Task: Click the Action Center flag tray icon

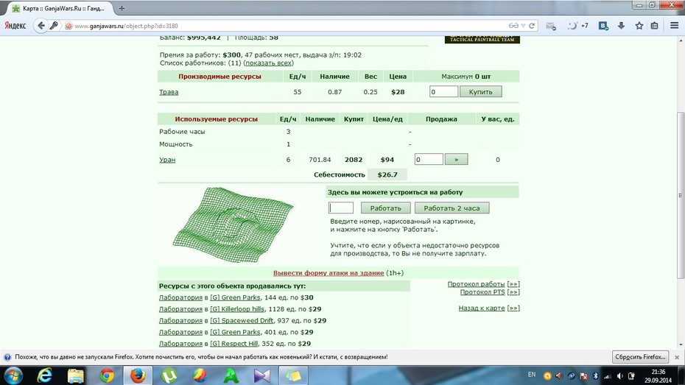Action: [583, 376]
